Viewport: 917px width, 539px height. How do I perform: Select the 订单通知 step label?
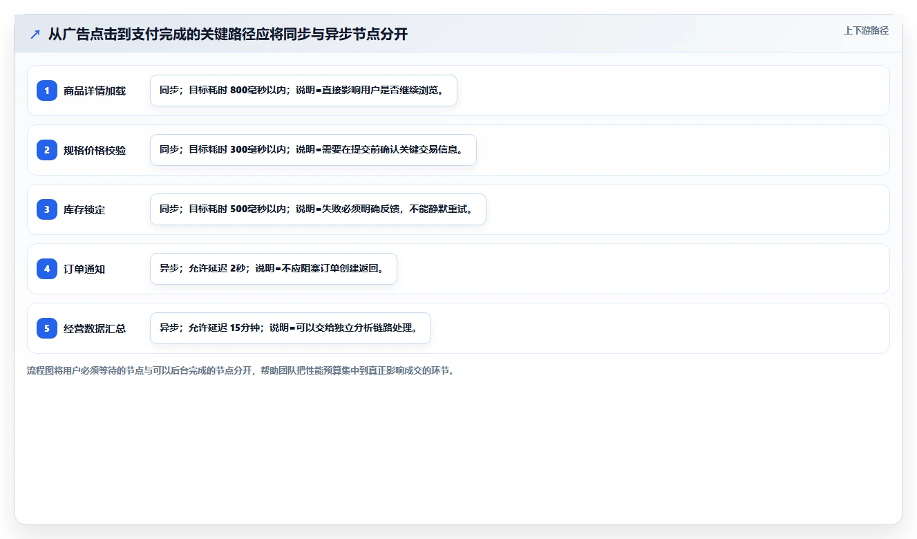(84, 269)
